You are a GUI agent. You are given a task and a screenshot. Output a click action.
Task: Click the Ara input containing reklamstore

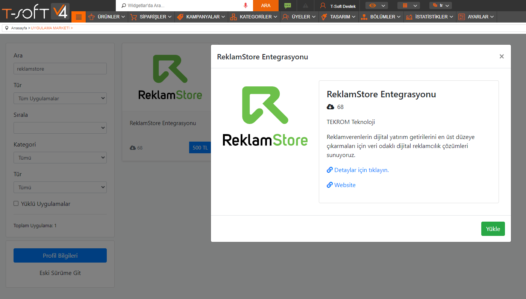coord(60,69)
